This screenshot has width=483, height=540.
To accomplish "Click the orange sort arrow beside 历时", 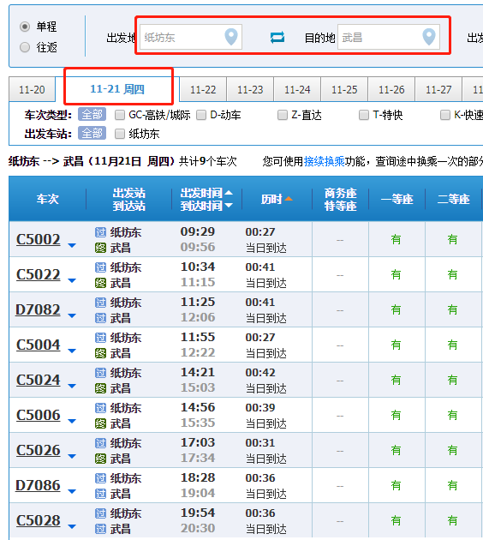I will (x=289, y=199).
